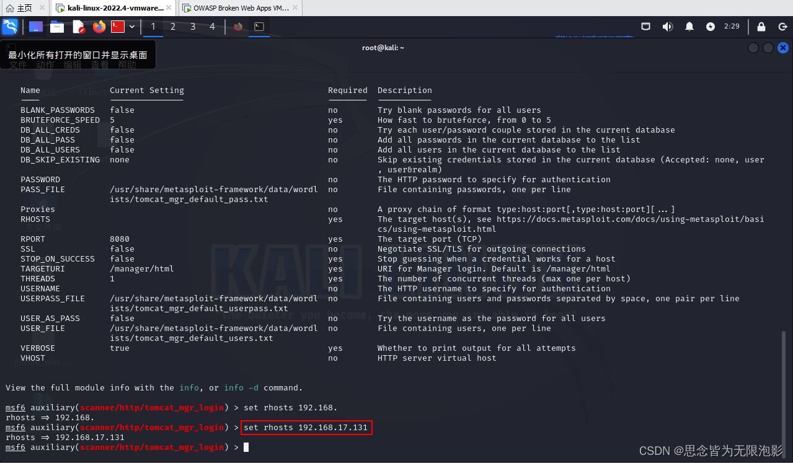Viewport: 793px width, 463px height.
Task: Click the blinking msf6 terminal cursor
Action: pos(245,447)
